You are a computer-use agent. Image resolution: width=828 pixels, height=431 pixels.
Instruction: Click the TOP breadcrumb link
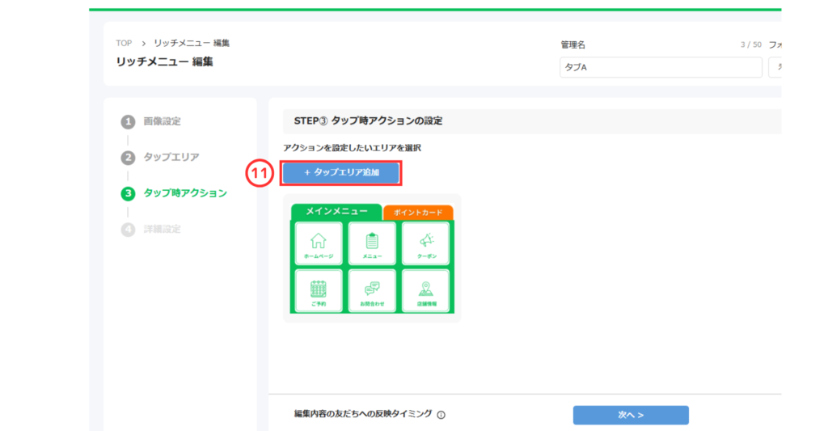coord(124,43)
